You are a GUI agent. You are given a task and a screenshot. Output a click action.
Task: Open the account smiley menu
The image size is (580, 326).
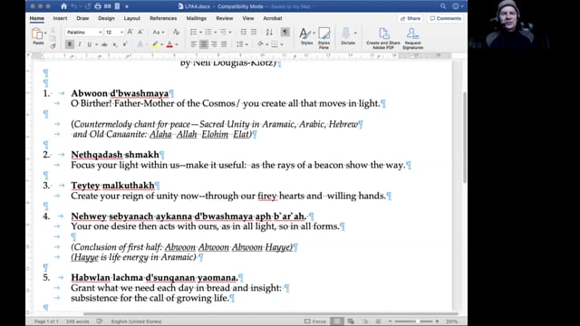[457, 6]
